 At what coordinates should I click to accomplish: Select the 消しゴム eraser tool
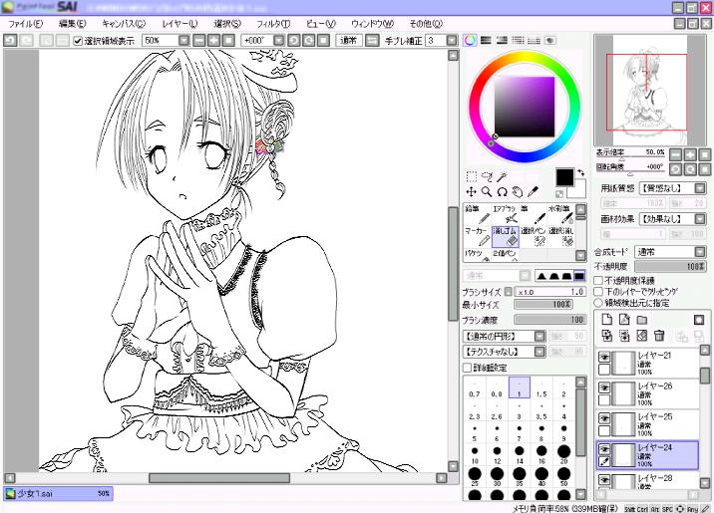[505, 236]
